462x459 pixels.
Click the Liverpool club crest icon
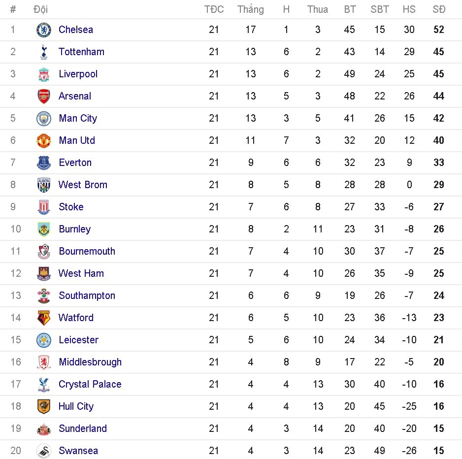(x=44, y=74)
